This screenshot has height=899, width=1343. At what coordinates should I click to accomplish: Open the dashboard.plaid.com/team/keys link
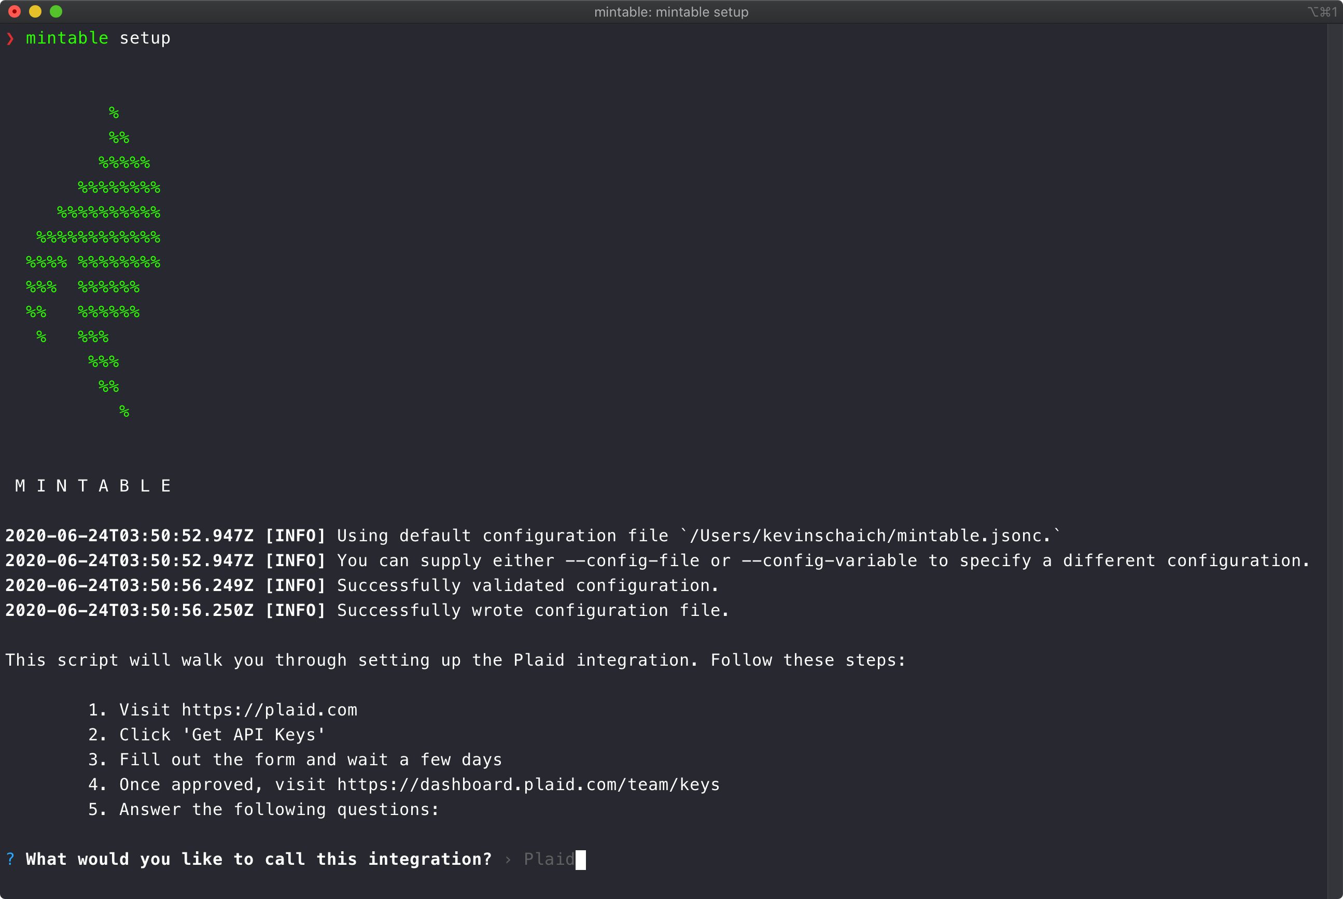point(527,784)
